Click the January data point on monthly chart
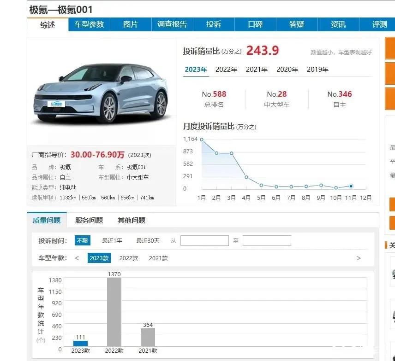This screenshot has height=361, width=395. click(x=202, y=140)
